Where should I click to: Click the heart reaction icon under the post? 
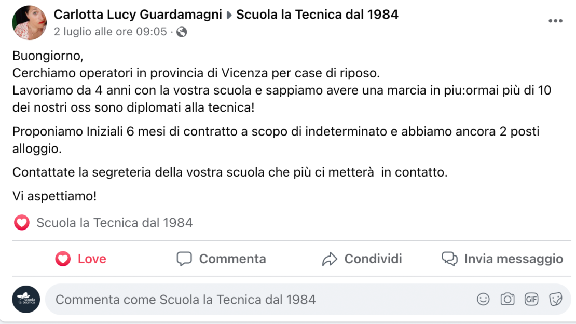click(22, 223)
